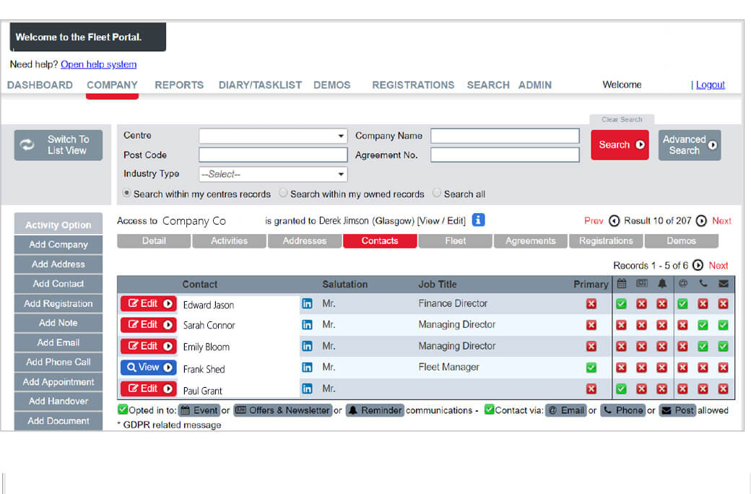This screenshot has width=751, height=494.
Task: Click the @ Email column header icon
Action: (683, 284)
